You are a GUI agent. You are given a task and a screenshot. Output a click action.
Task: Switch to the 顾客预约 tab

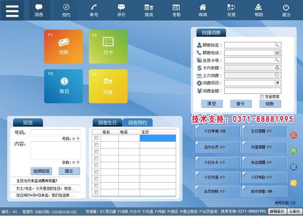pyautogui.click(x=137, y=123)
